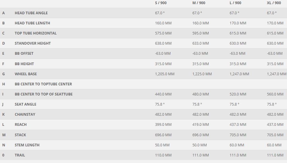Click the STANDOVER HEIGHT row label
The image size is (287, 163).
[x=33, y=43]
